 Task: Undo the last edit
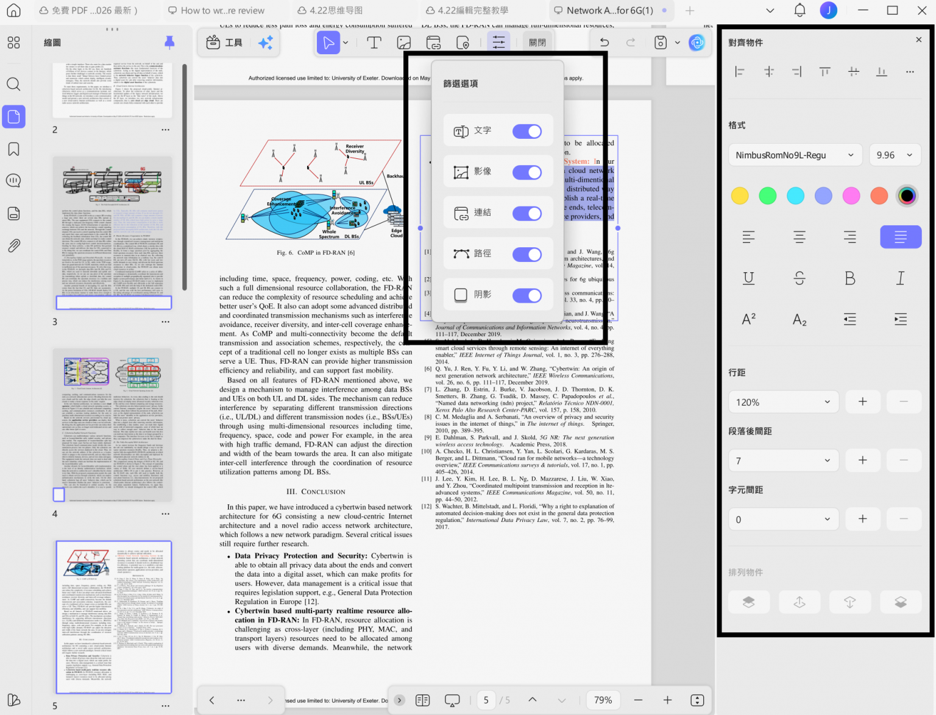[x=604, y=43]
